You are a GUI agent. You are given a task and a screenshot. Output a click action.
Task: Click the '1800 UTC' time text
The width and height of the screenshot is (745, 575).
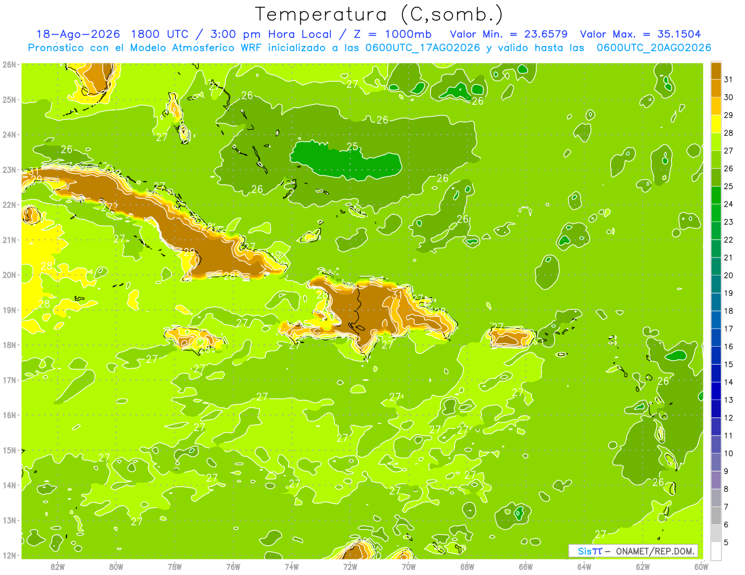[x=160, y=34]
